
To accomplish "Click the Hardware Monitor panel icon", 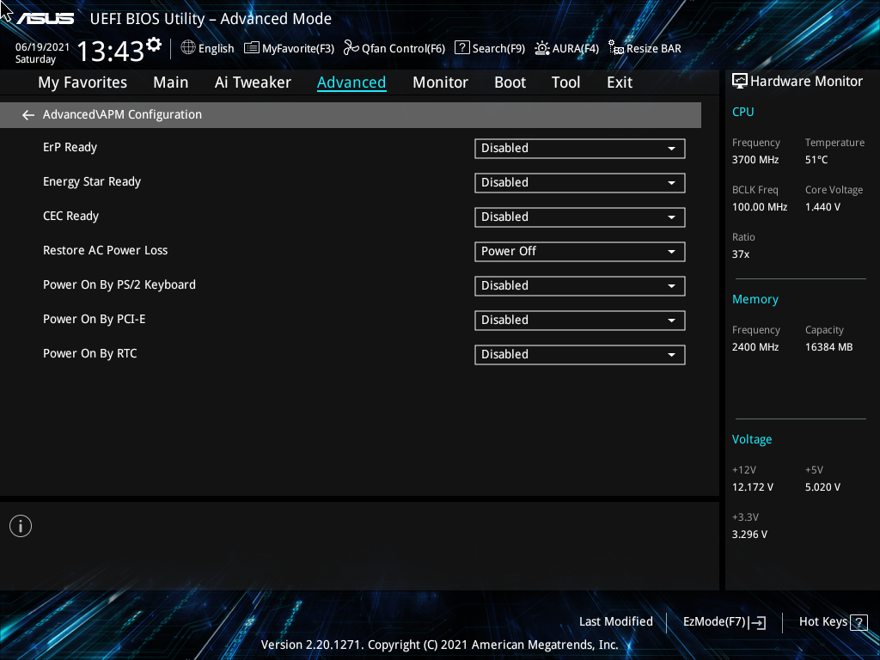I will click(740, 81).
